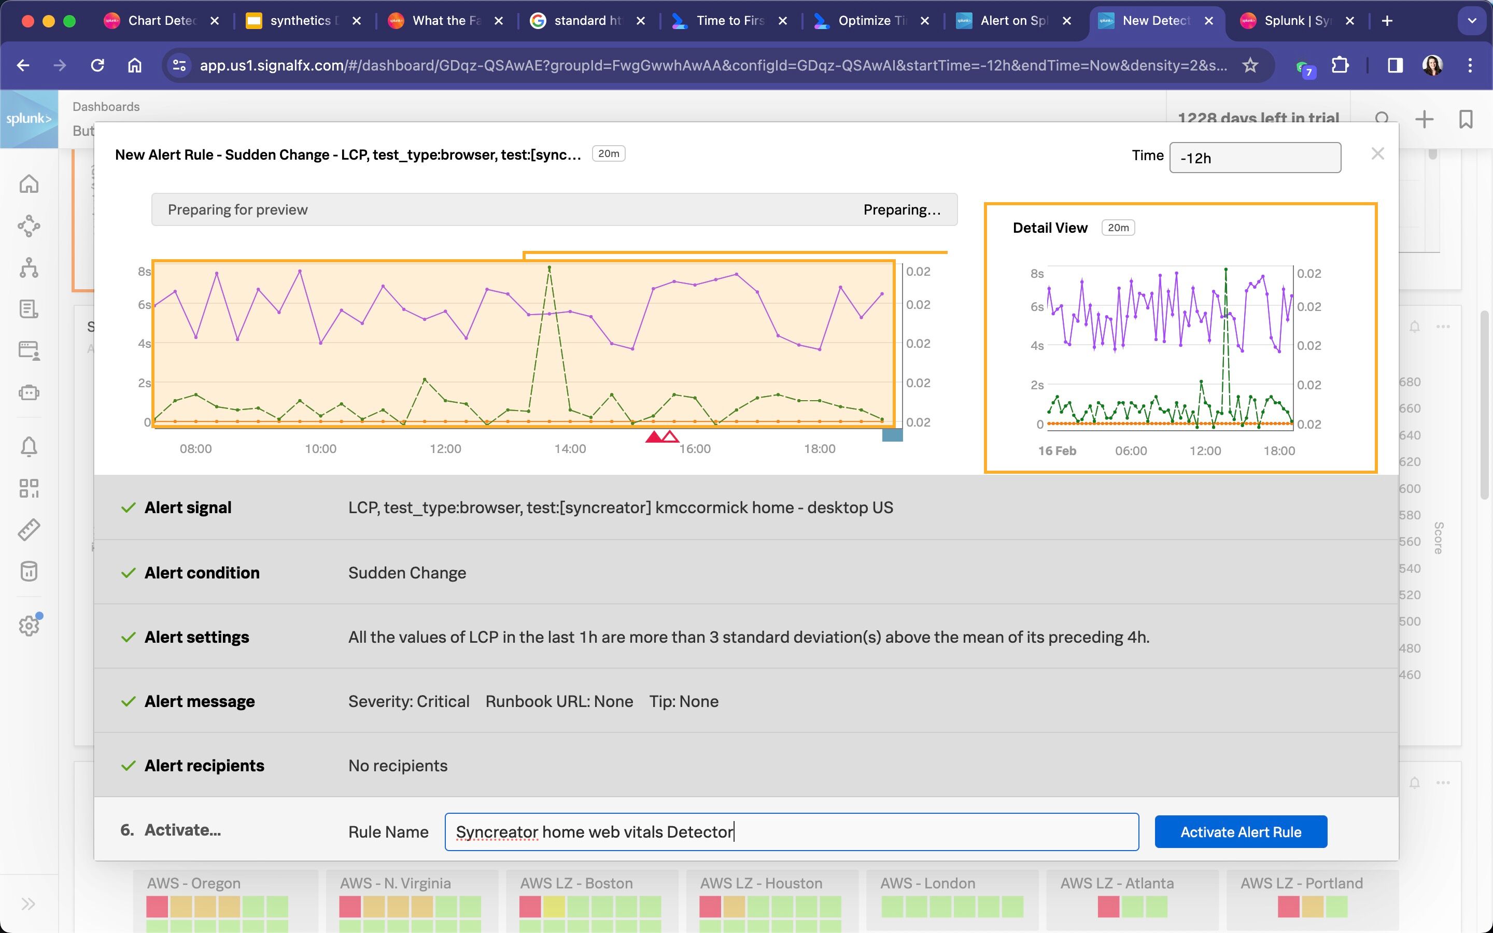This screenshot has width=1493, height=933.
Task: Click the site information icon in address bar
Action: (x=179, y=65)
